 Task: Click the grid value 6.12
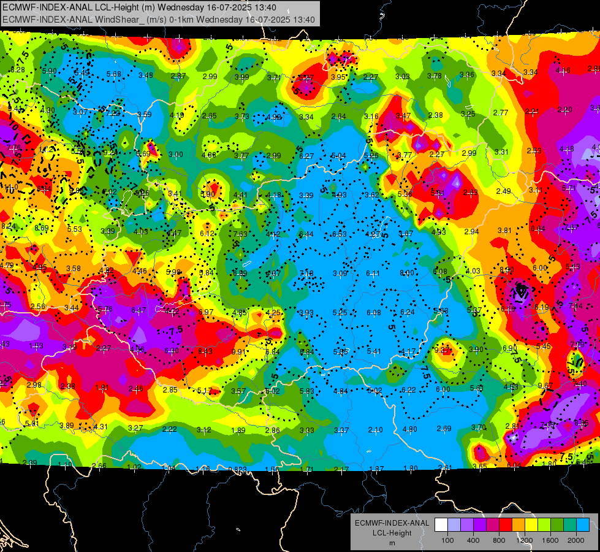point(207,233)
